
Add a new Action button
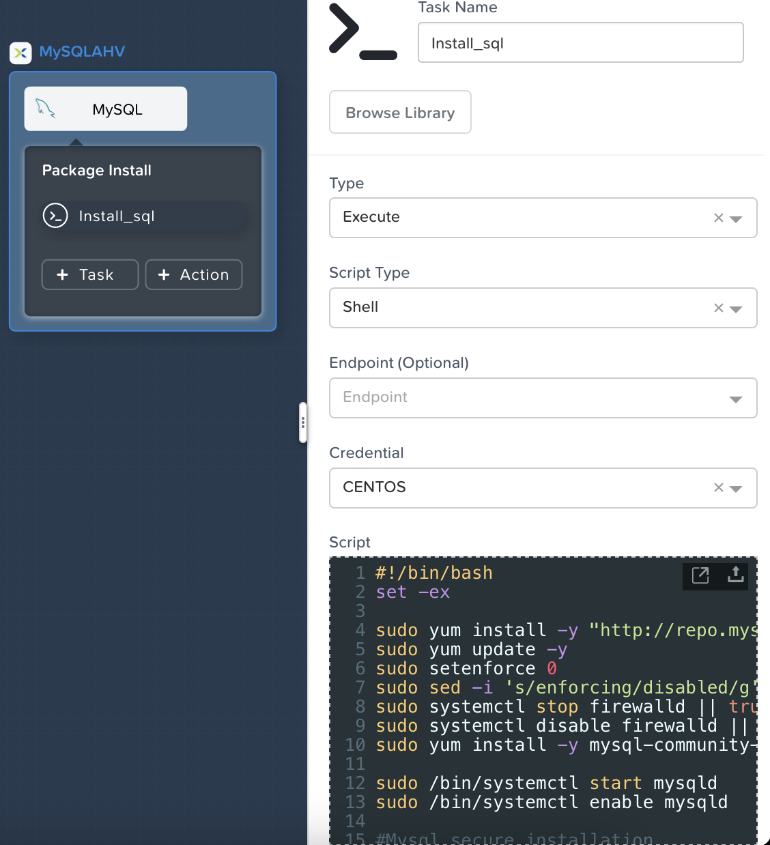tap(194, 274)
